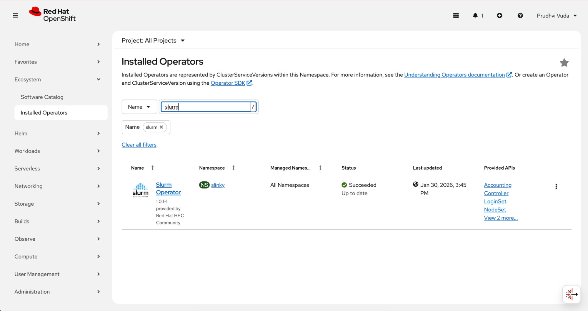Sort the table by Name column
Image resolution: width=588 pixels, height=311 pixels.
pyautogui.click(x=152, y=168)
